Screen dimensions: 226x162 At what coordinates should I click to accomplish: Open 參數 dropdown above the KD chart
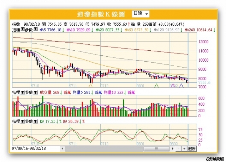coord(36,122)
